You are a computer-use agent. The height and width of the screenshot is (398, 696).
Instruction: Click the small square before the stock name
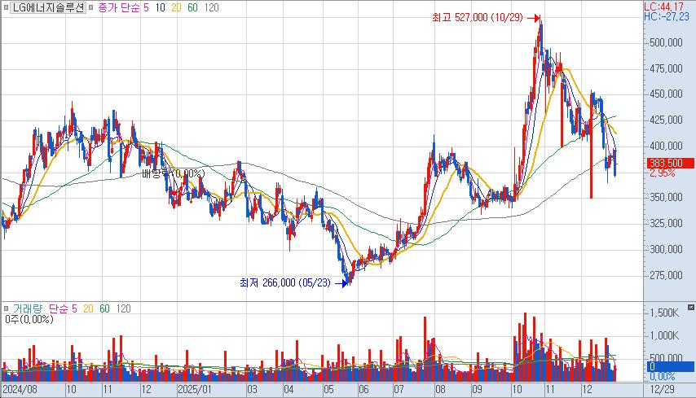pos(7,7)
